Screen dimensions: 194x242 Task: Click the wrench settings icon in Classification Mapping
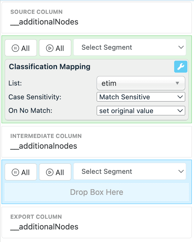click(x=180, y=67)
